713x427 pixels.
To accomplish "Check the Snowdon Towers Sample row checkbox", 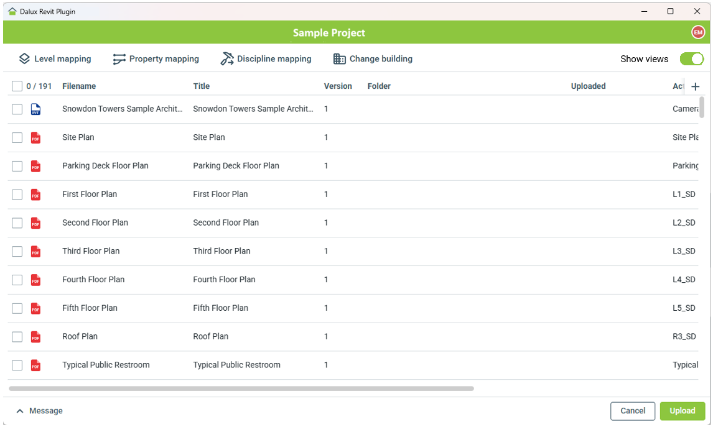I will pyautogui.click(x=17, y=109).
